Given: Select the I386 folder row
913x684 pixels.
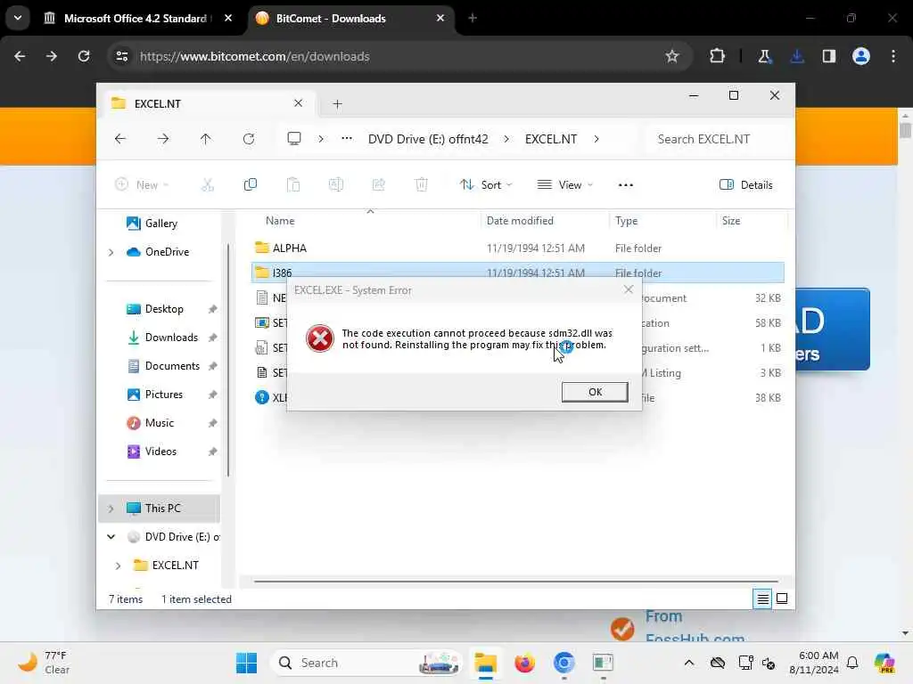Looking at the screenshot, I should (518, 273).
